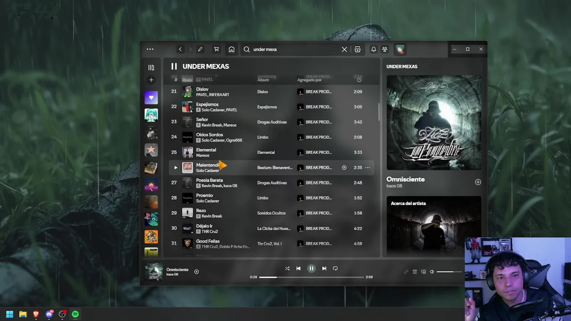
Task: Sort by Agregado por column
Action: pos(309,80)
